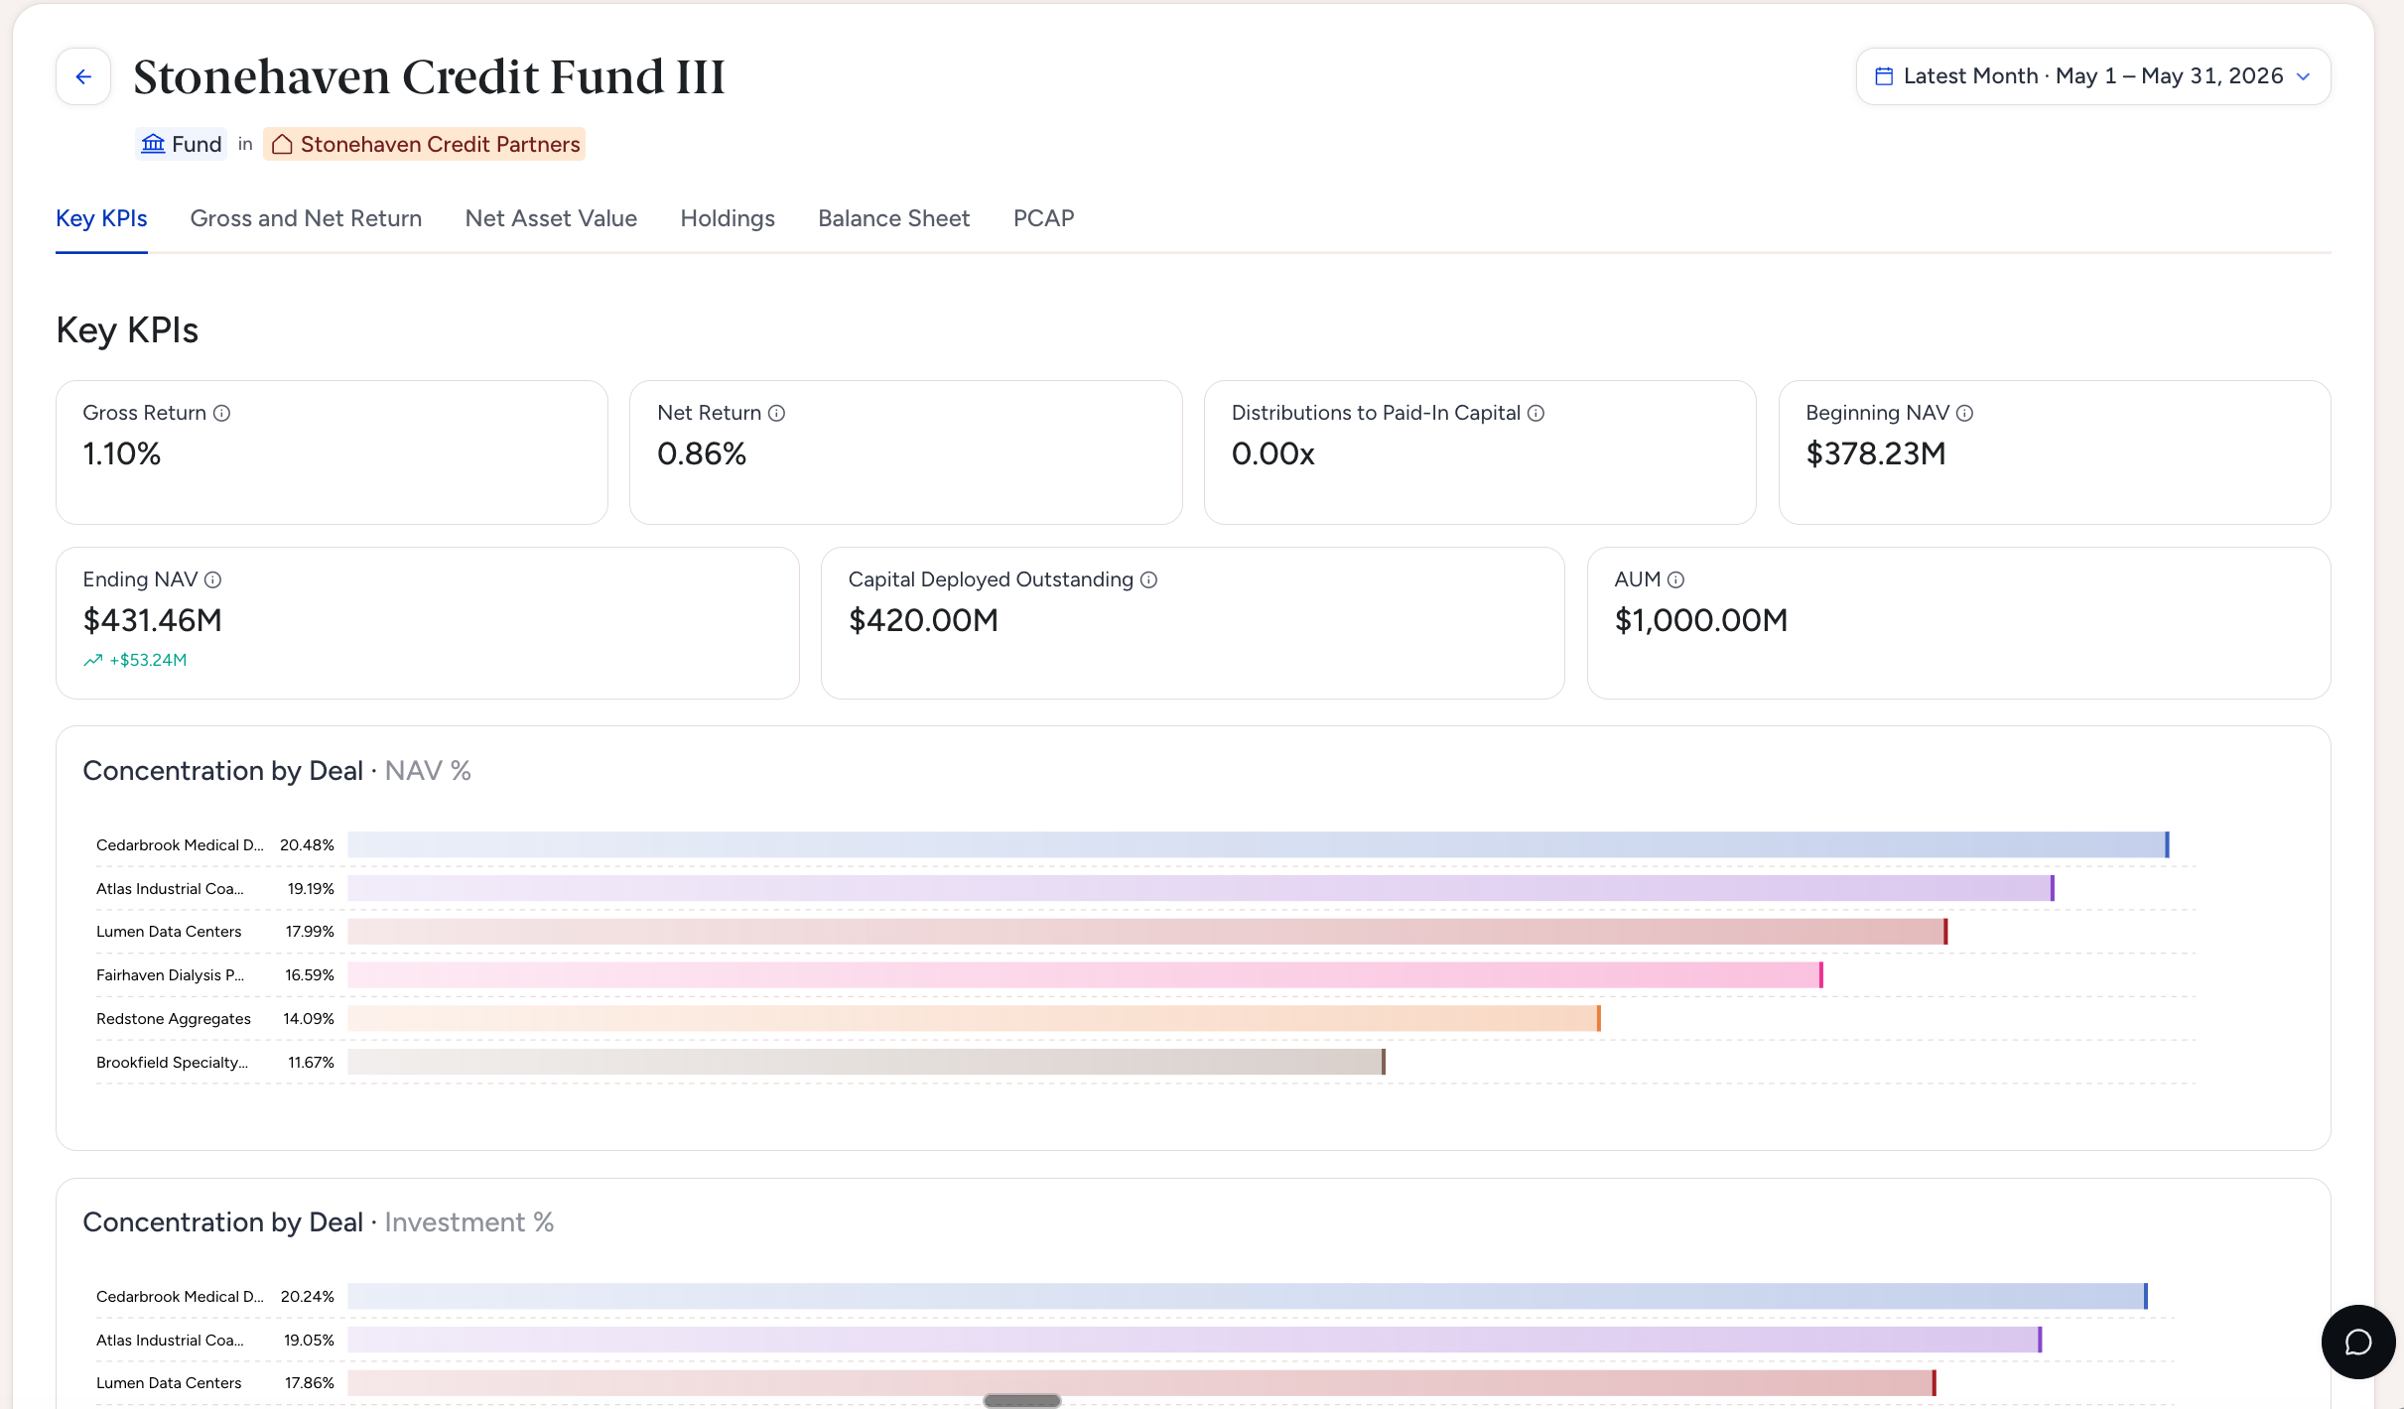Click the Atlas Industrial 19.05% investment bar

1194,1340
